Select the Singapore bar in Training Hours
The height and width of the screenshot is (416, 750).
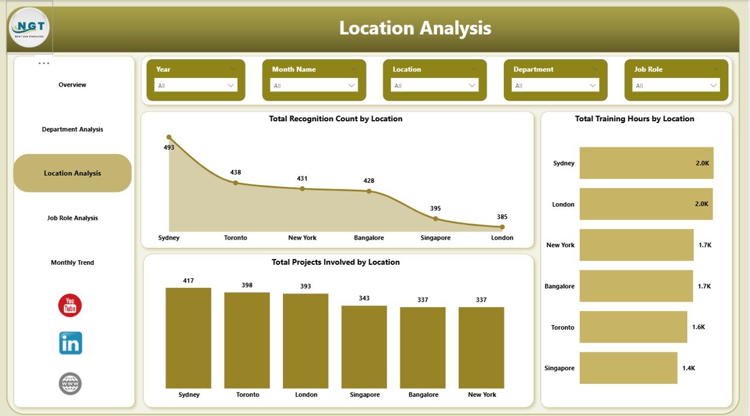628,368
